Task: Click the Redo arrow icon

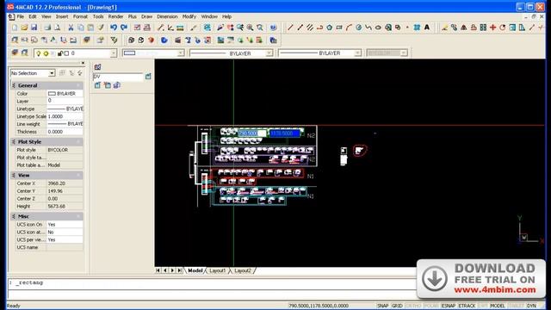Action: (124, 28)
